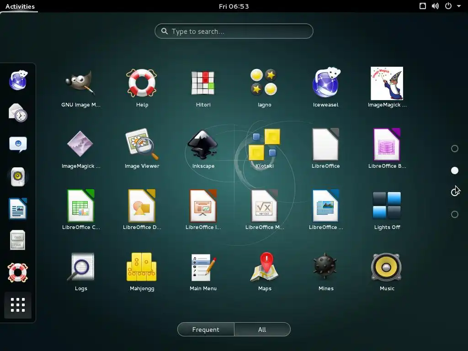Start the Klotski game
This screenshot has width=468, height=351.
pos(264,149)
